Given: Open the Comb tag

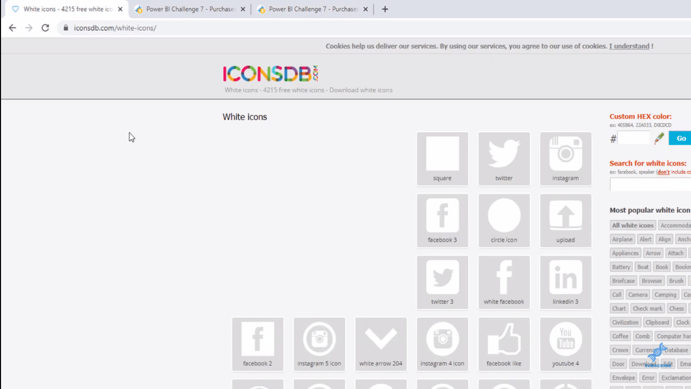Looking at the screenshot, I should click(643, 336).
